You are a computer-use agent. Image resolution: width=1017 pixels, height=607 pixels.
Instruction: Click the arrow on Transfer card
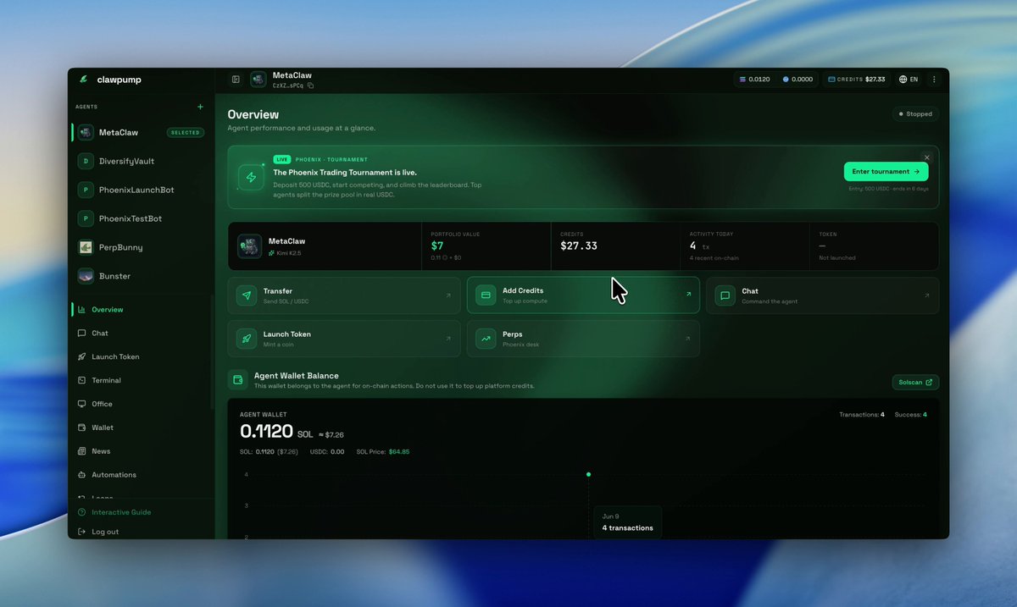click(x=448, y=295)
